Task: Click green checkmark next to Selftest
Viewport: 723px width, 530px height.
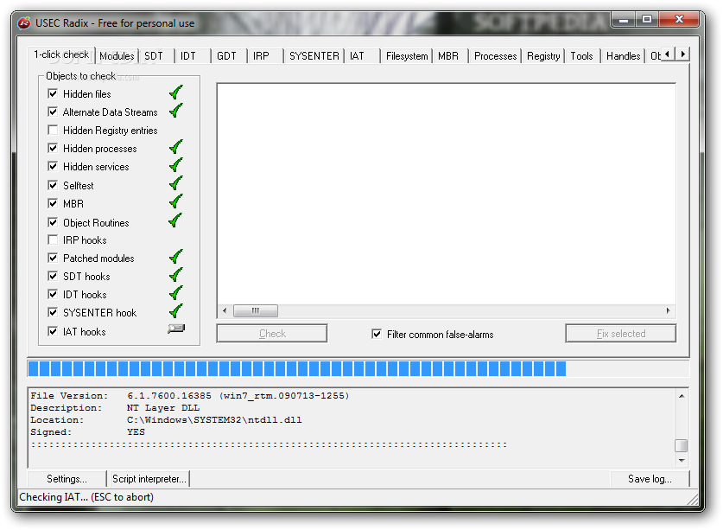Action: [175, 184]
